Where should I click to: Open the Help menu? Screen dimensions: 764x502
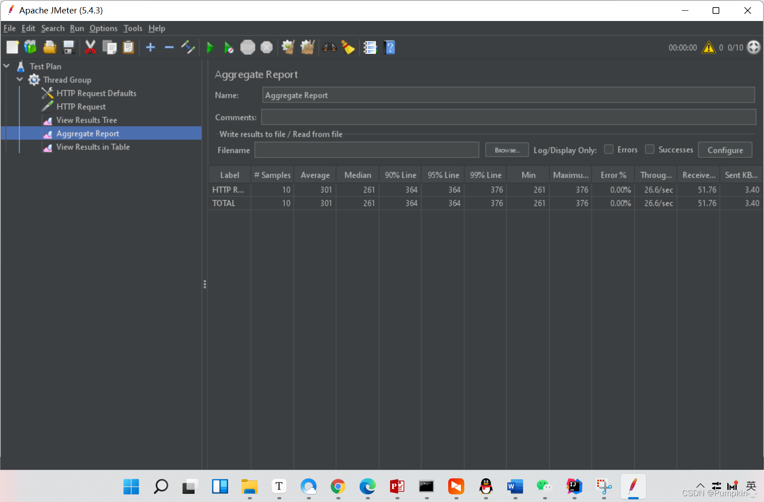point(157,28)
